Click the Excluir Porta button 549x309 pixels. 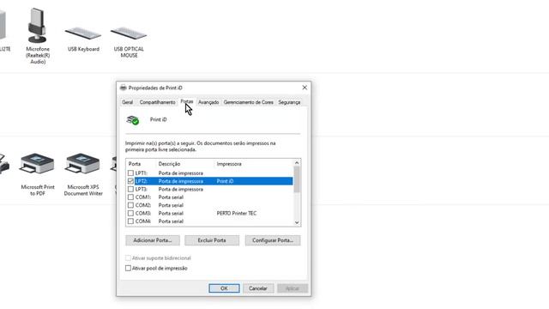pyautogui.click(x=212, y=240)
